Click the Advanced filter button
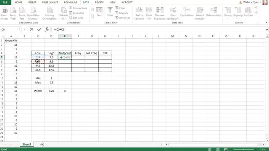Screen dimensions: 269x151 123,18
